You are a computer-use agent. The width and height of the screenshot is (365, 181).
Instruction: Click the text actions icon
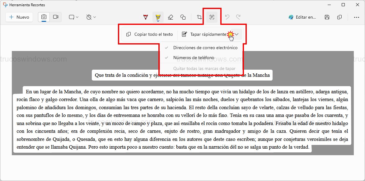point(212,17)
